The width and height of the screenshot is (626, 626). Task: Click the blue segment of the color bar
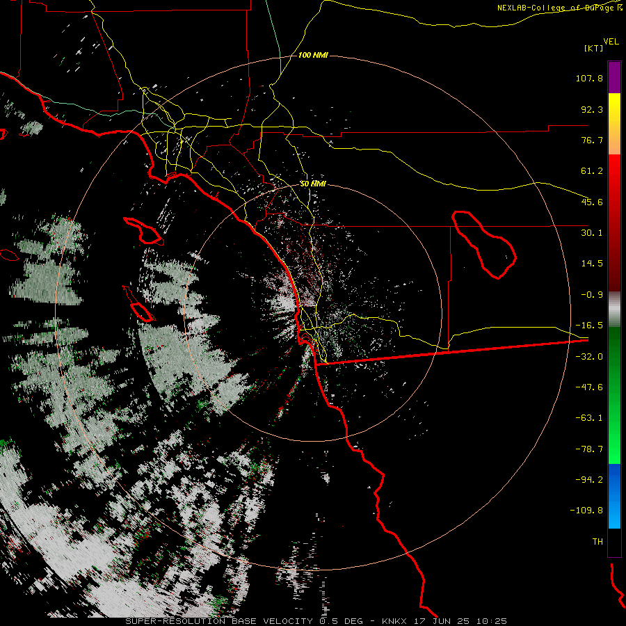[x=614, y=496]
